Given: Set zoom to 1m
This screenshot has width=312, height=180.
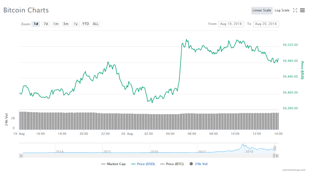Looking at the screenshot, I should (55, 24).
